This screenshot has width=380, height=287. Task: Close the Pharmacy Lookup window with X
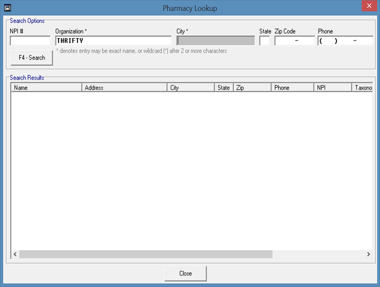(369, 7)
